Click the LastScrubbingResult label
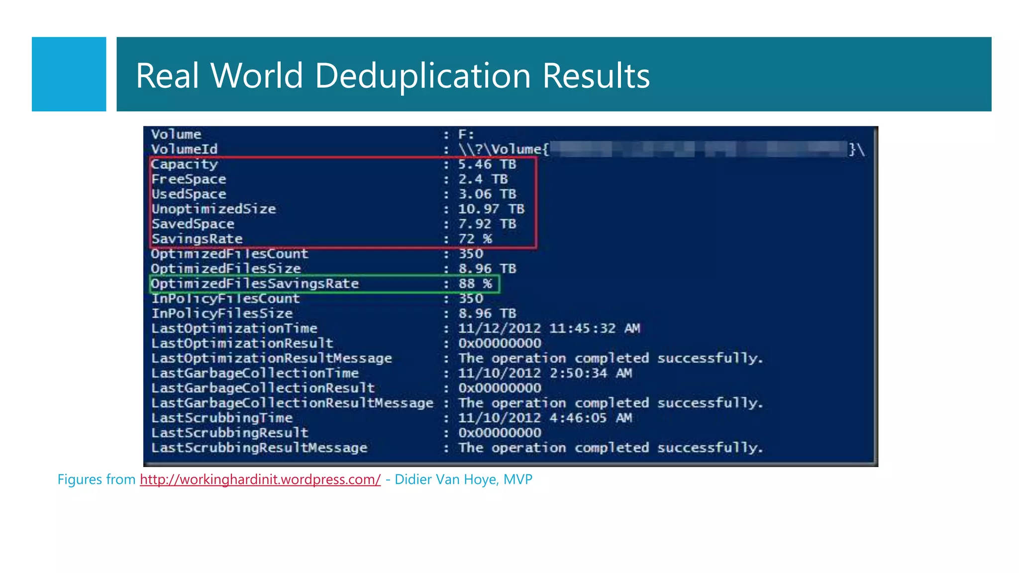 [x=230, y=433]
